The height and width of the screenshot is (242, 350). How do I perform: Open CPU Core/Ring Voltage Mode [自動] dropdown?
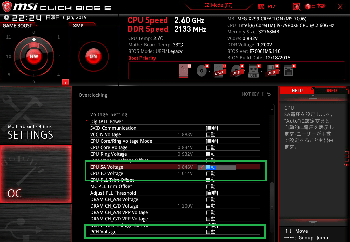coord(212,141)
